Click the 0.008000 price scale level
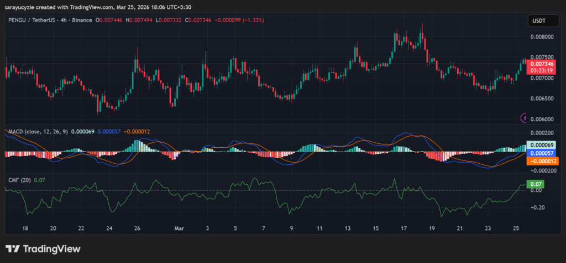566x263 pixels. (x=542, y=37)
